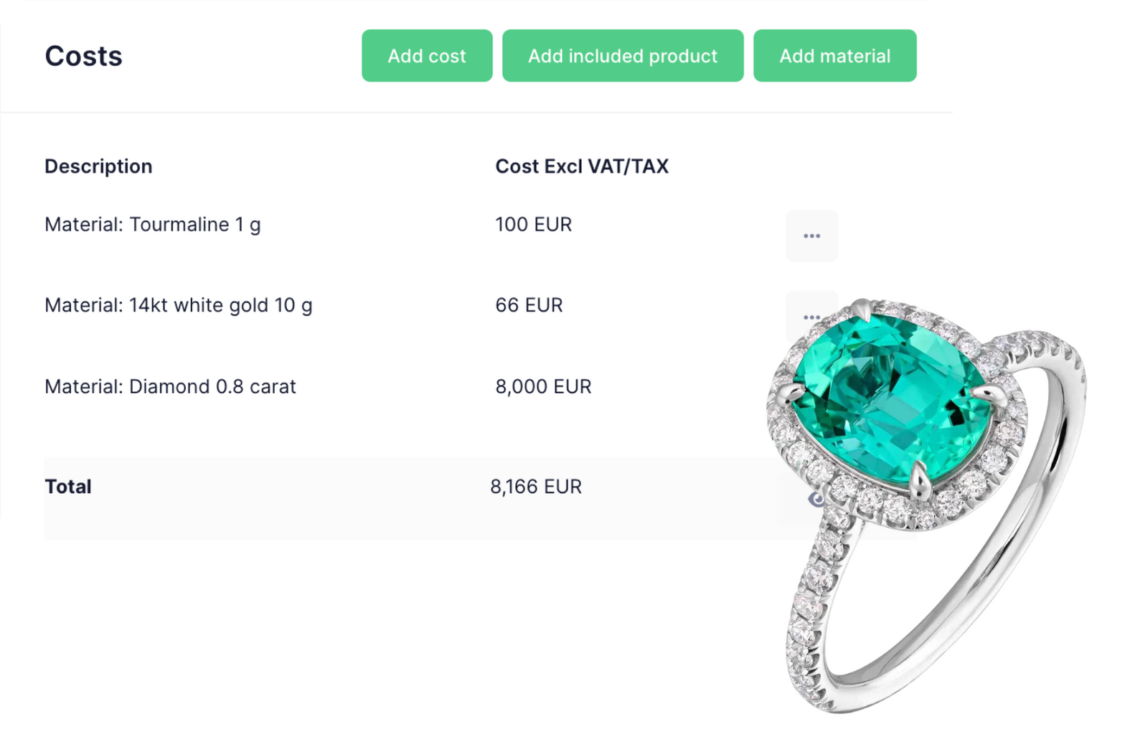Screen dimensions: 1130x744
Task: Click partially visible circular icon in Total row
Action: click(816, 499)
